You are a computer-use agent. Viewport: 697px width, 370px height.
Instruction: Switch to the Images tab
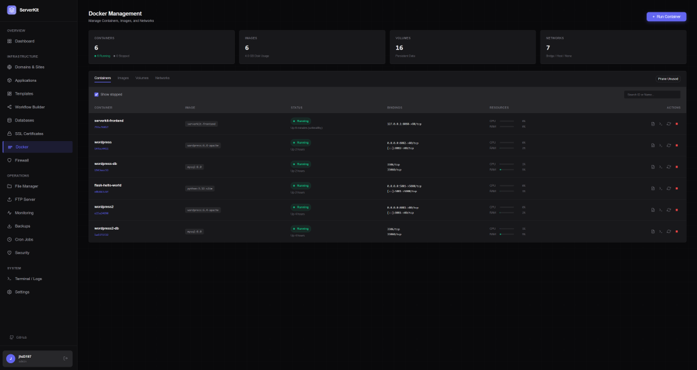tap(123, 78)
